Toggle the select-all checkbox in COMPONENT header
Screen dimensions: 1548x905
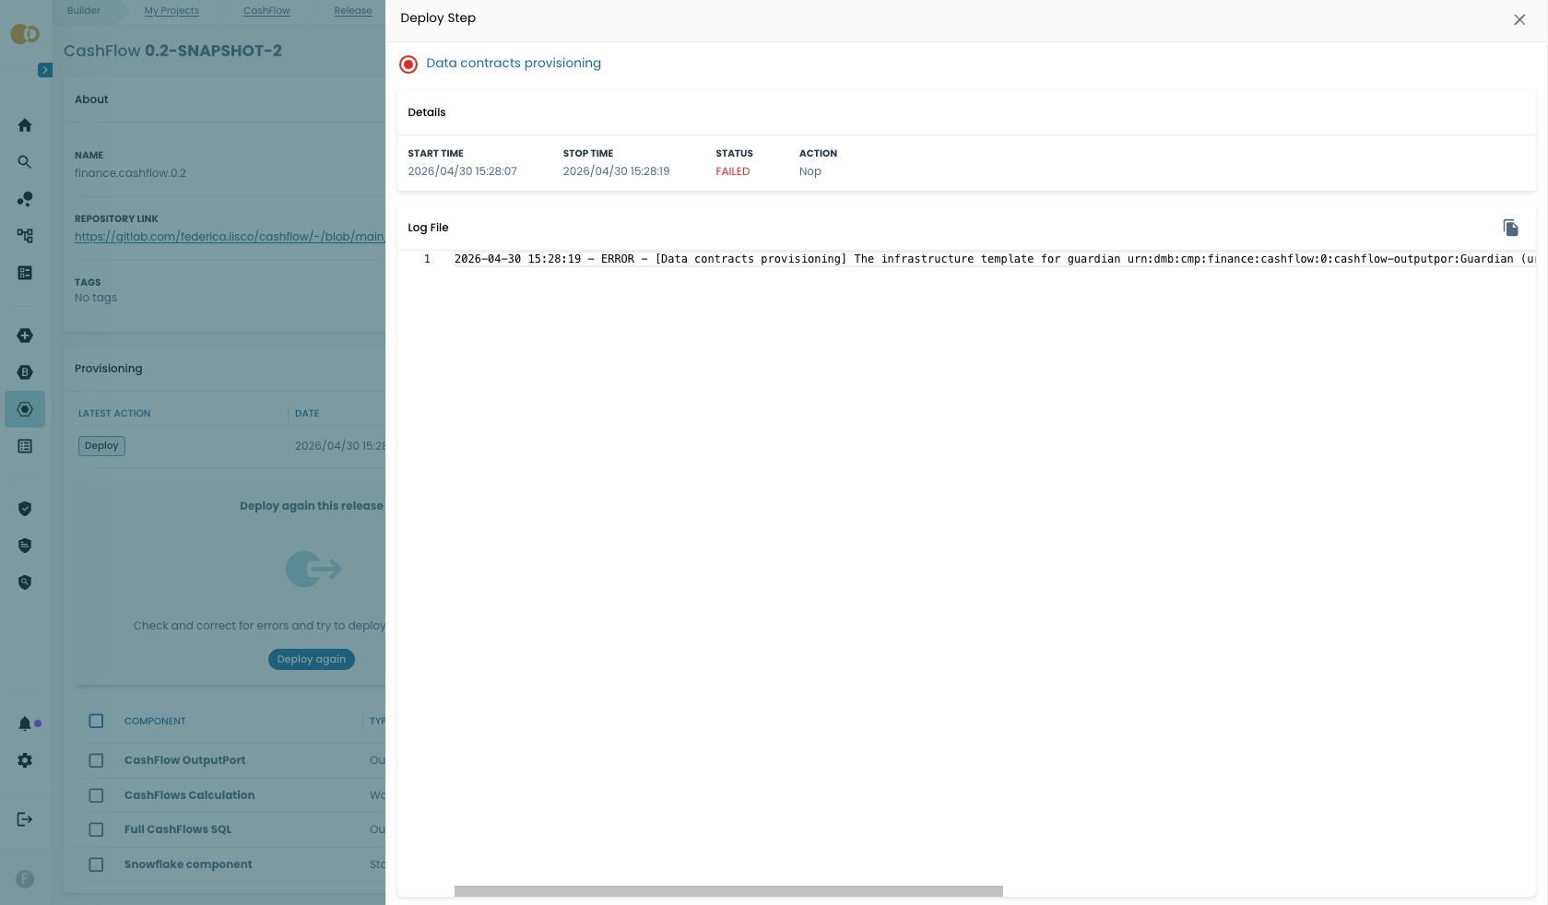click(96, 721)
